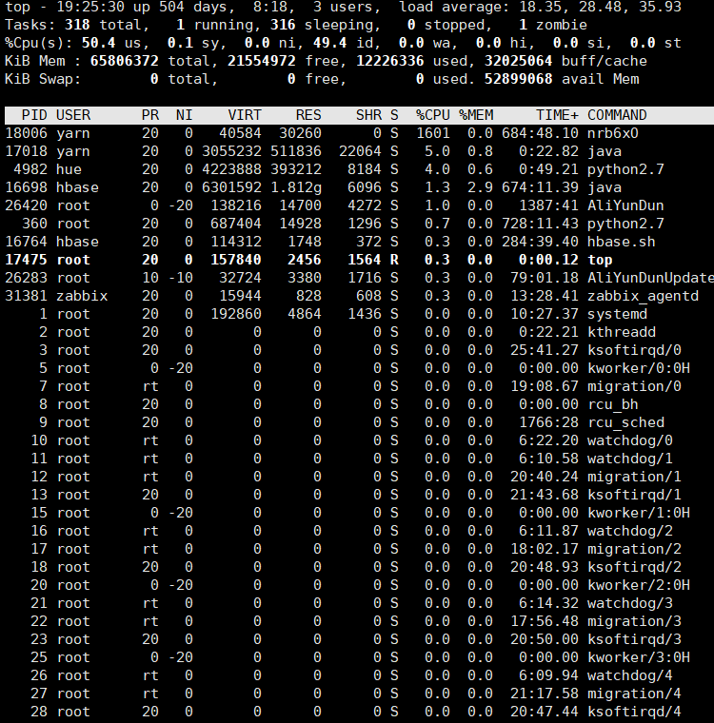This screenshot has width=714, height=723.
Task: Click the watchdog/3 command
Action: tap(629, 603)
